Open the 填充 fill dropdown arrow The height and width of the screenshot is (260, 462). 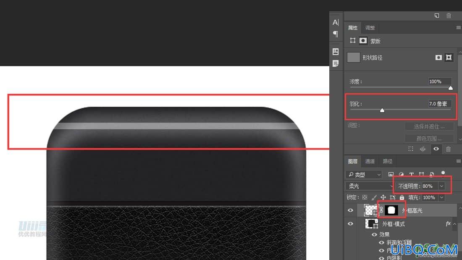[441, 197]
